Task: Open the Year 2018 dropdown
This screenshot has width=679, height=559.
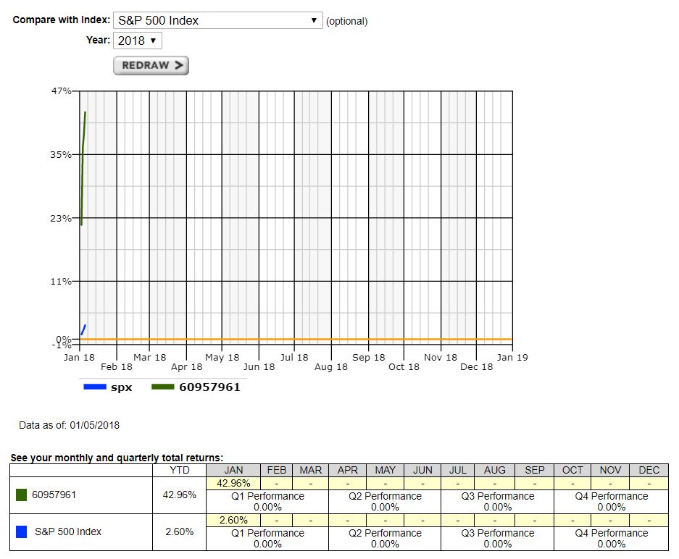Action: click(137, 41)
